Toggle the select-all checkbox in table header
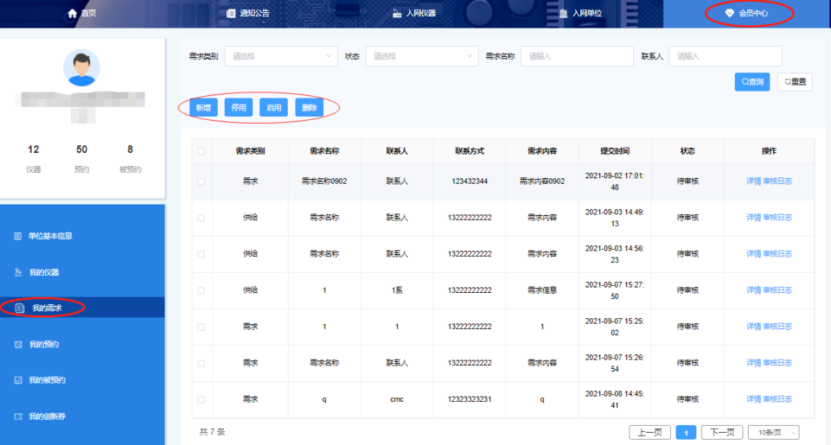The width and height of the screenshot is (831, 445). [x=202, y=151]
